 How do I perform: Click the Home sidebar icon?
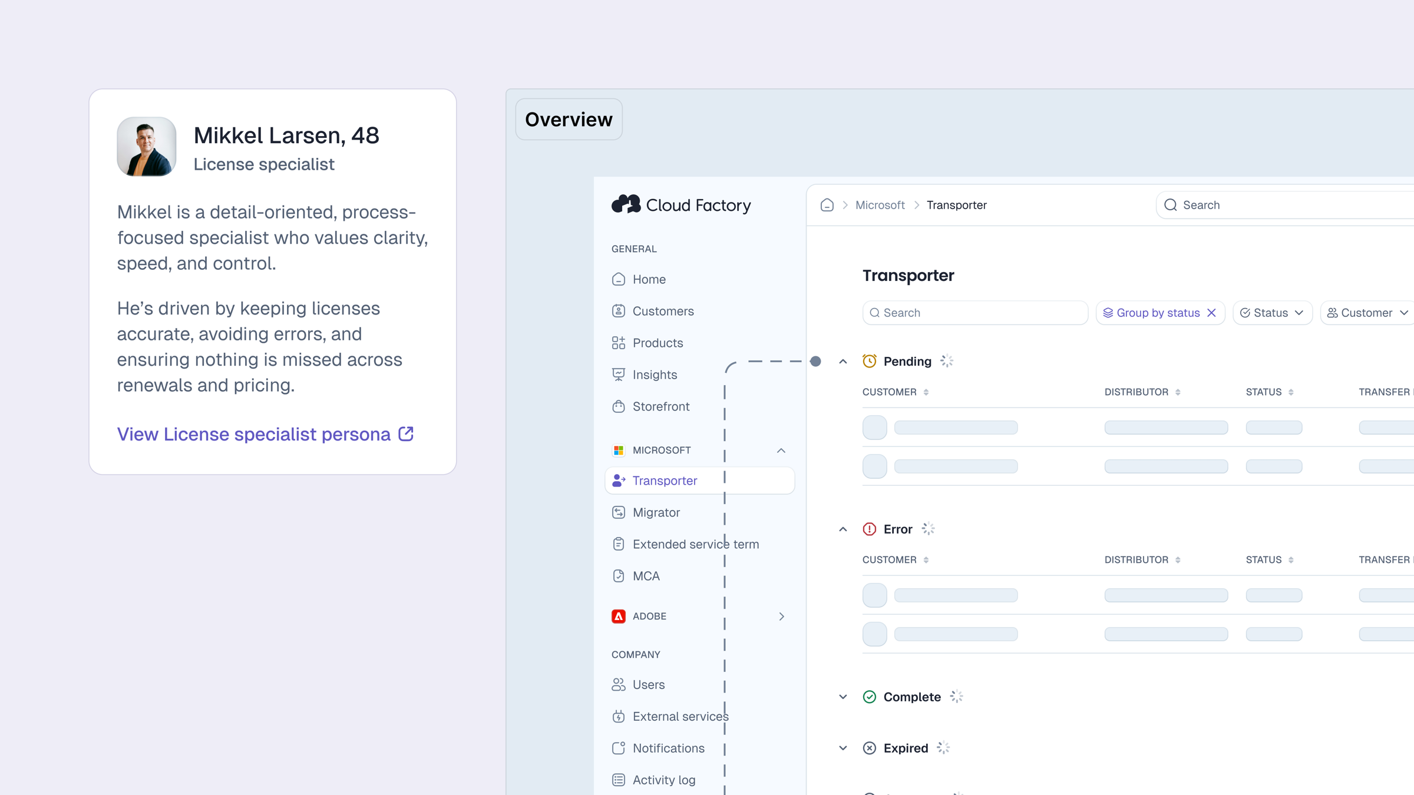click(x=618, y=279)
